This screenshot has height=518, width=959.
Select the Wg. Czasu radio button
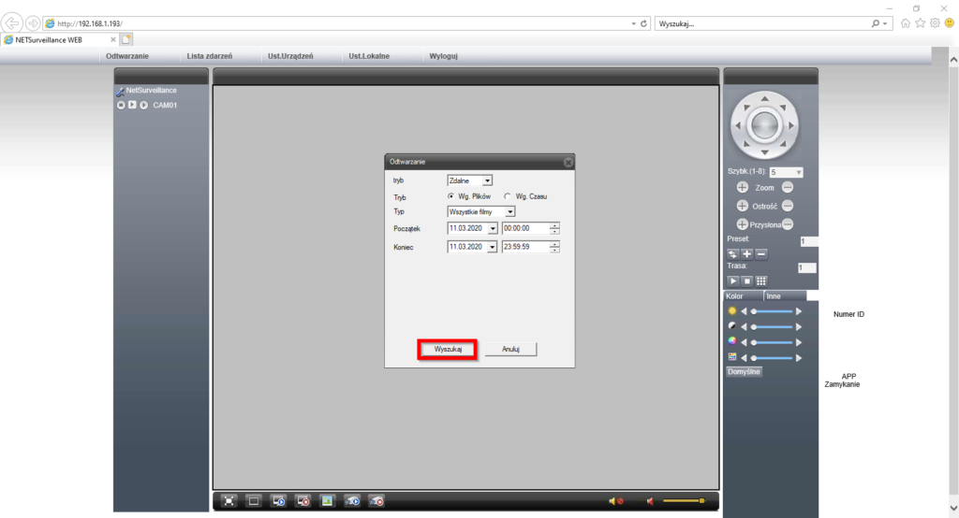[x=508, y=196]
